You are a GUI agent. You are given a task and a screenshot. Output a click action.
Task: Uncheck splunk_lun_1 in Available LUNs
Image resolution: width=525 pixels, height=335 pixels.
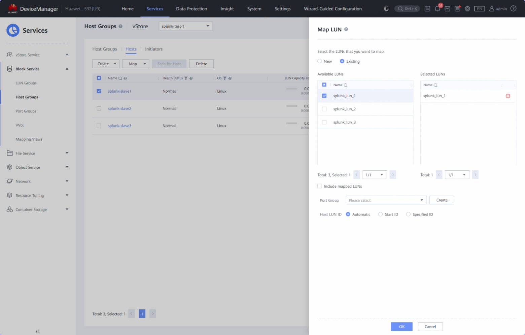click(x=324, y=96)
